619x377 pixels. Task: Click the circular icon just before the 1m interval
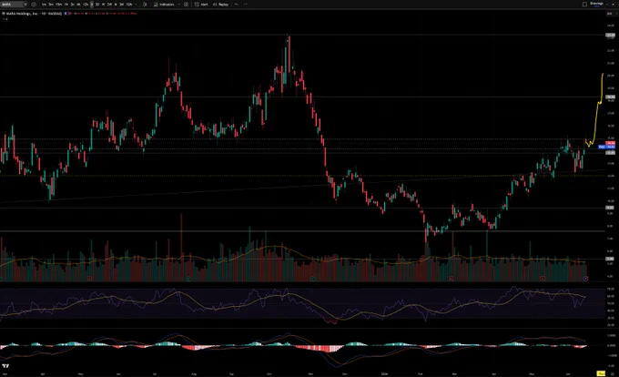(34, 5)
